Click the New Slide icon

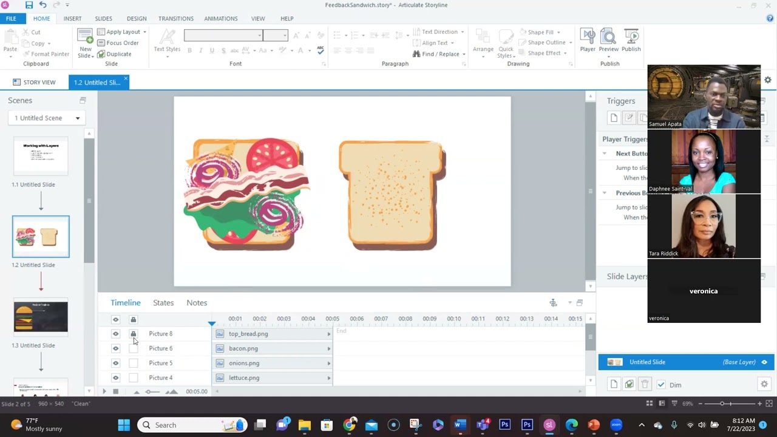click(x=86, y=43)
